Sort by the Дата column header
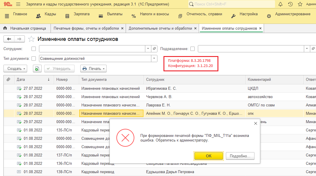The height and width of the screenshot is (176, 316). click(x=34, y=79)
